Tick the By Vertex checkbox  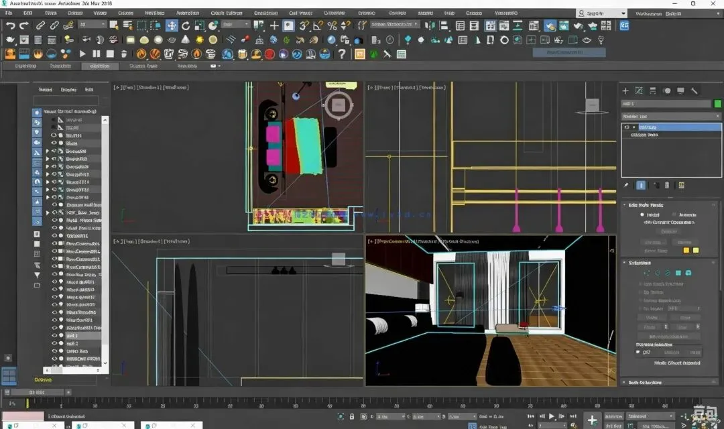coord(641,292)
